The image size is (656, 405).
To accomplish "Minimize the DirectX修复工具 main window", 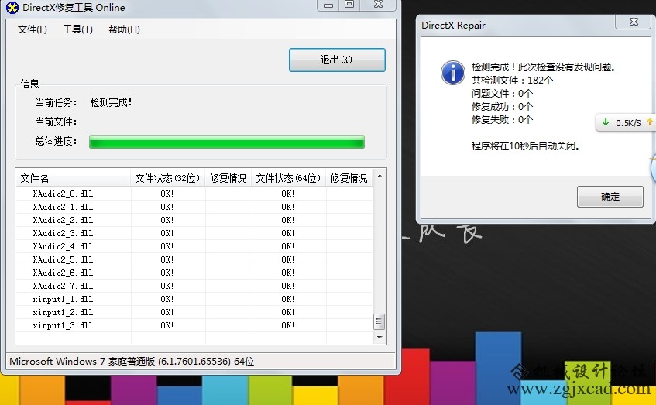I will [328, 5].
